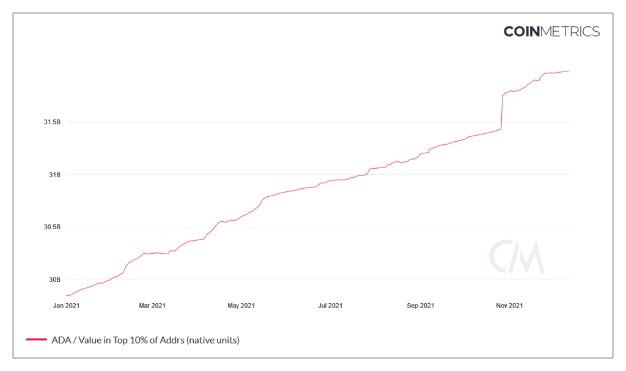
Task: Select the Nov 2021 x-axis label
Action: 509,305
